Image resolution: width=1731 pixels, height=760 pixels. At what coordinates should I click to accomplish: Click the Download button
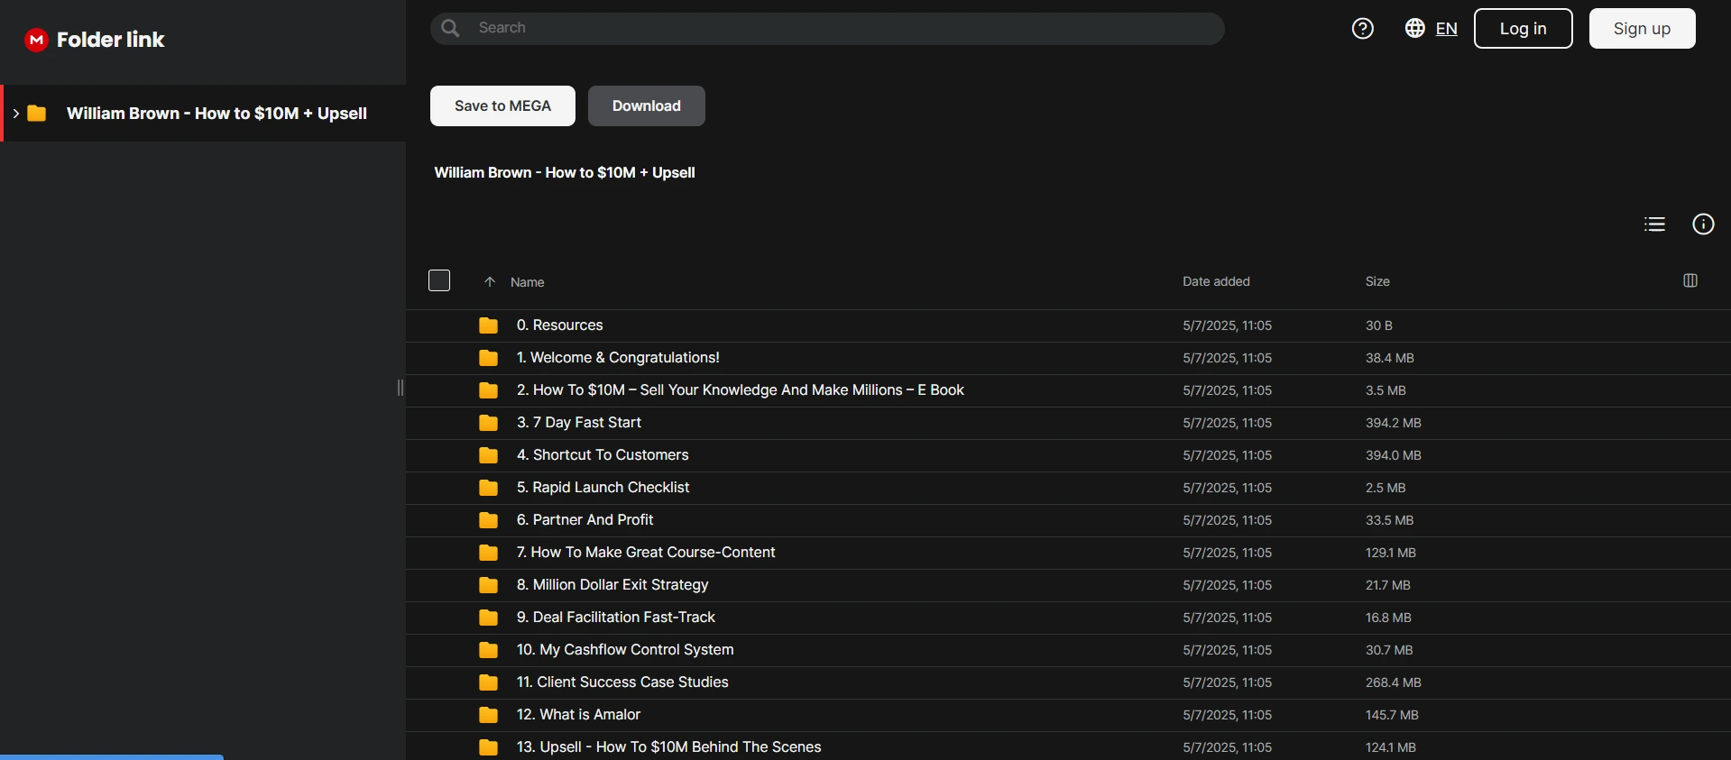pos(646,105)
